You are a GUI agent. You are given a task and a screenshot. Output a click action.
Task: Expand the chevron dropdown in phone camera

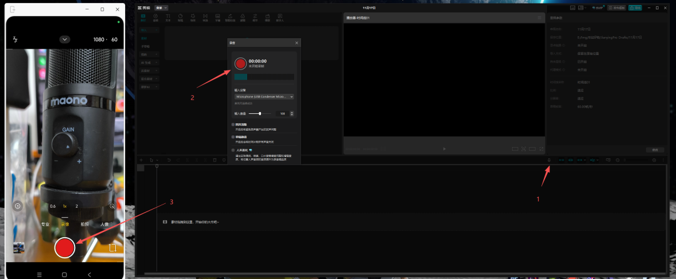pos(64,39)
